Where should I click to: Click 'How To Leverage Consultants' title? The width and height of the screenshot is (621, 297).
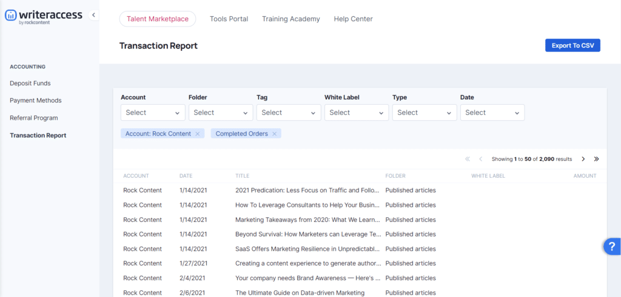pyautogui.click(x=307, y=205)
